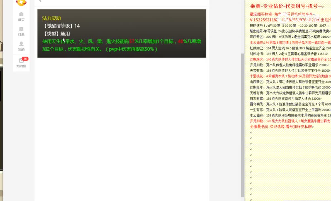Click the 水云仙府 159克火队6级功绩 line
The height and width of the screenshot is (201, 331).
290,116
